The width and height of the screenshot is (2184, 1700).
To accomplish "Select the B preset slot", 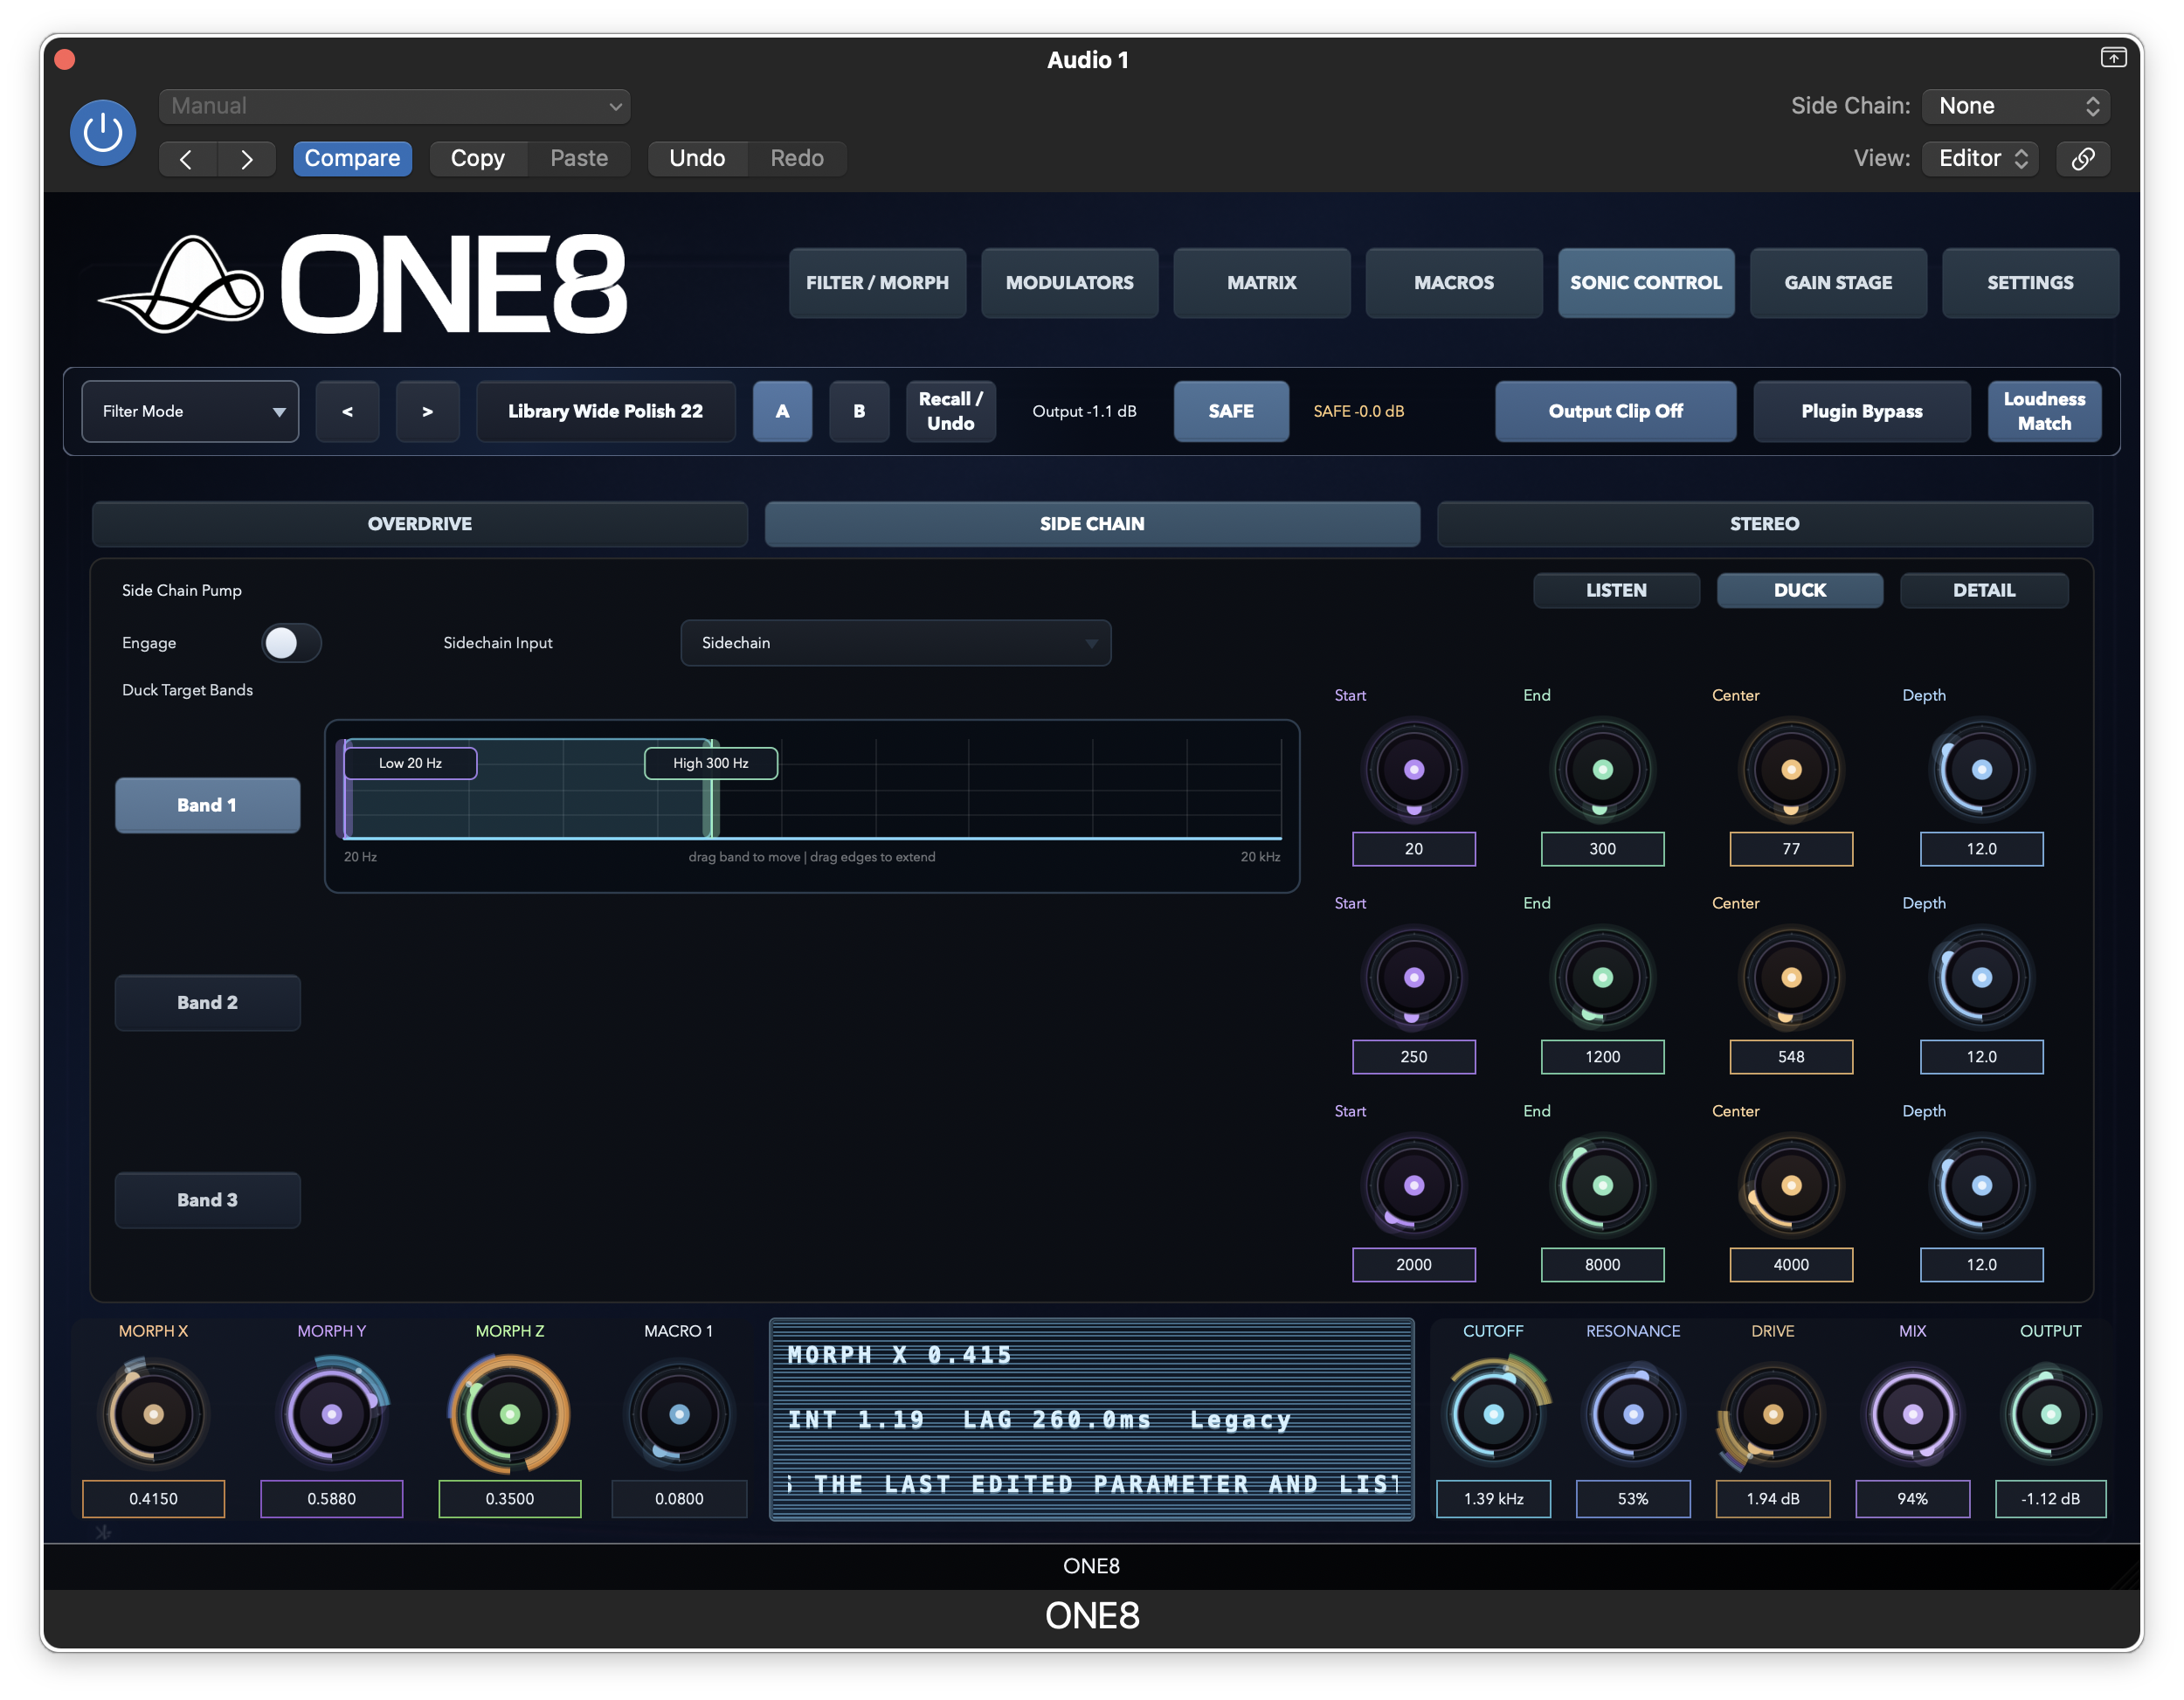I will 859,411.
